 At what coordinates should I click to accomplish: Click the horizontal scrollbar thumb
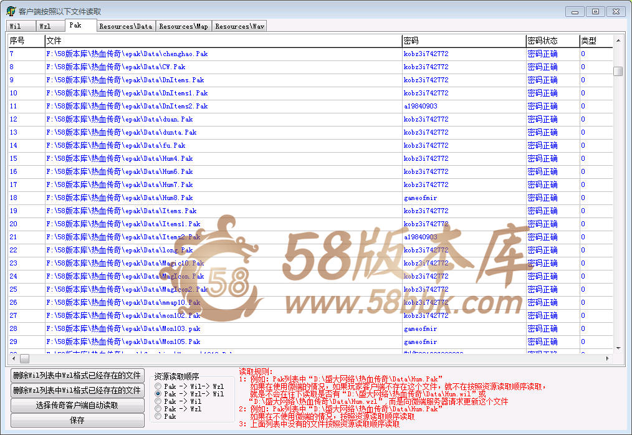tap(24, 358)
